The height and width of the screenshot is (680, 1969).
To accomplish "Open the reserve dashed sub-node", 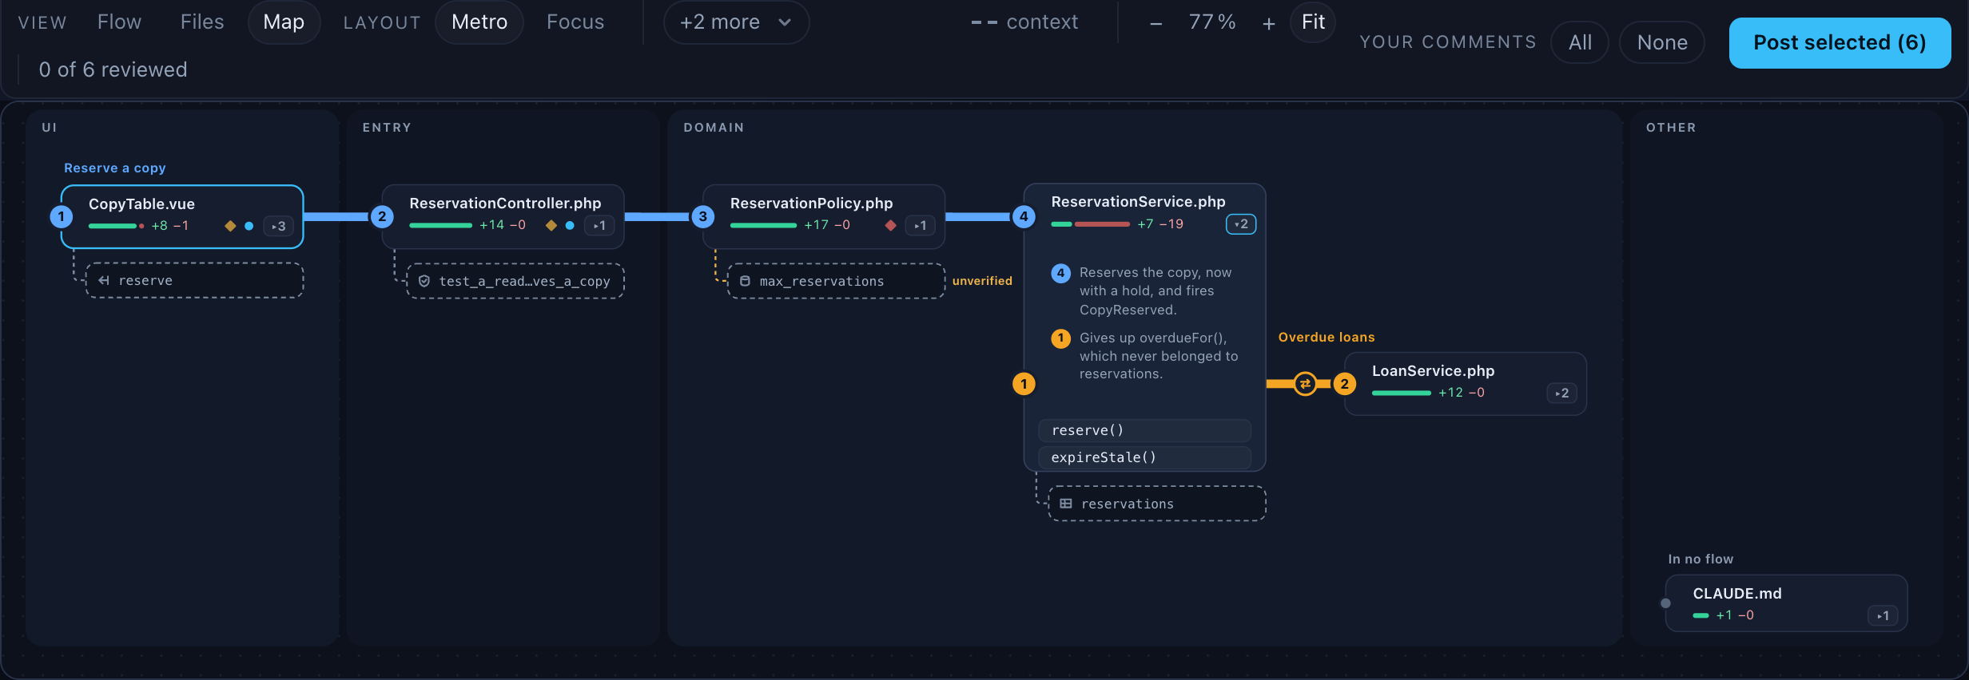I will coord(195,280).
